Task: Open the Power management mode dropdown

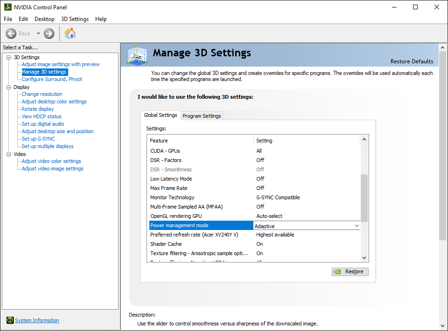Action: [x=357, y=226]
